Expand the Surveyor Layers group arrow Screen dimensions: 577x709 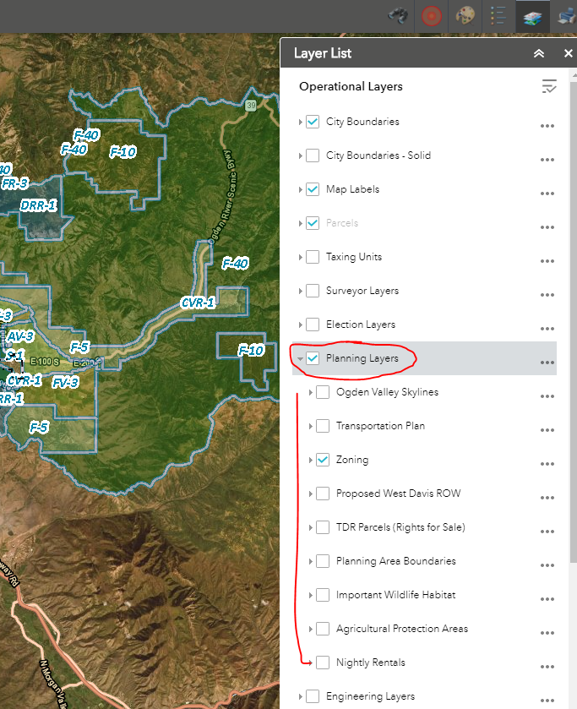[x=300, y=292]
